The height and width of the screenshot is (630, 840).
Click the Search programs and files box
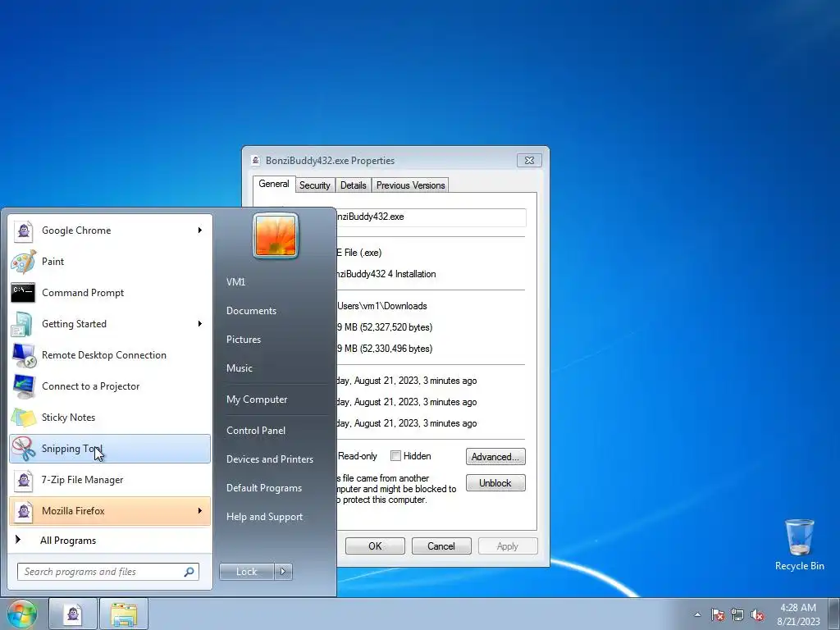click(108, 572)
